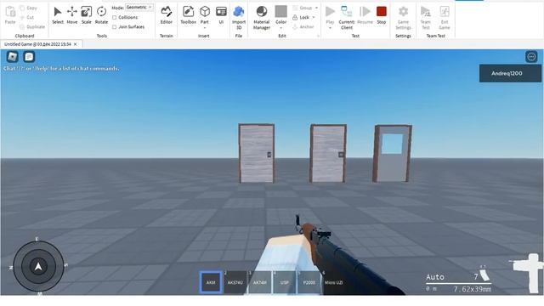Choose the Rotate tool

click(x=101, y=15)
